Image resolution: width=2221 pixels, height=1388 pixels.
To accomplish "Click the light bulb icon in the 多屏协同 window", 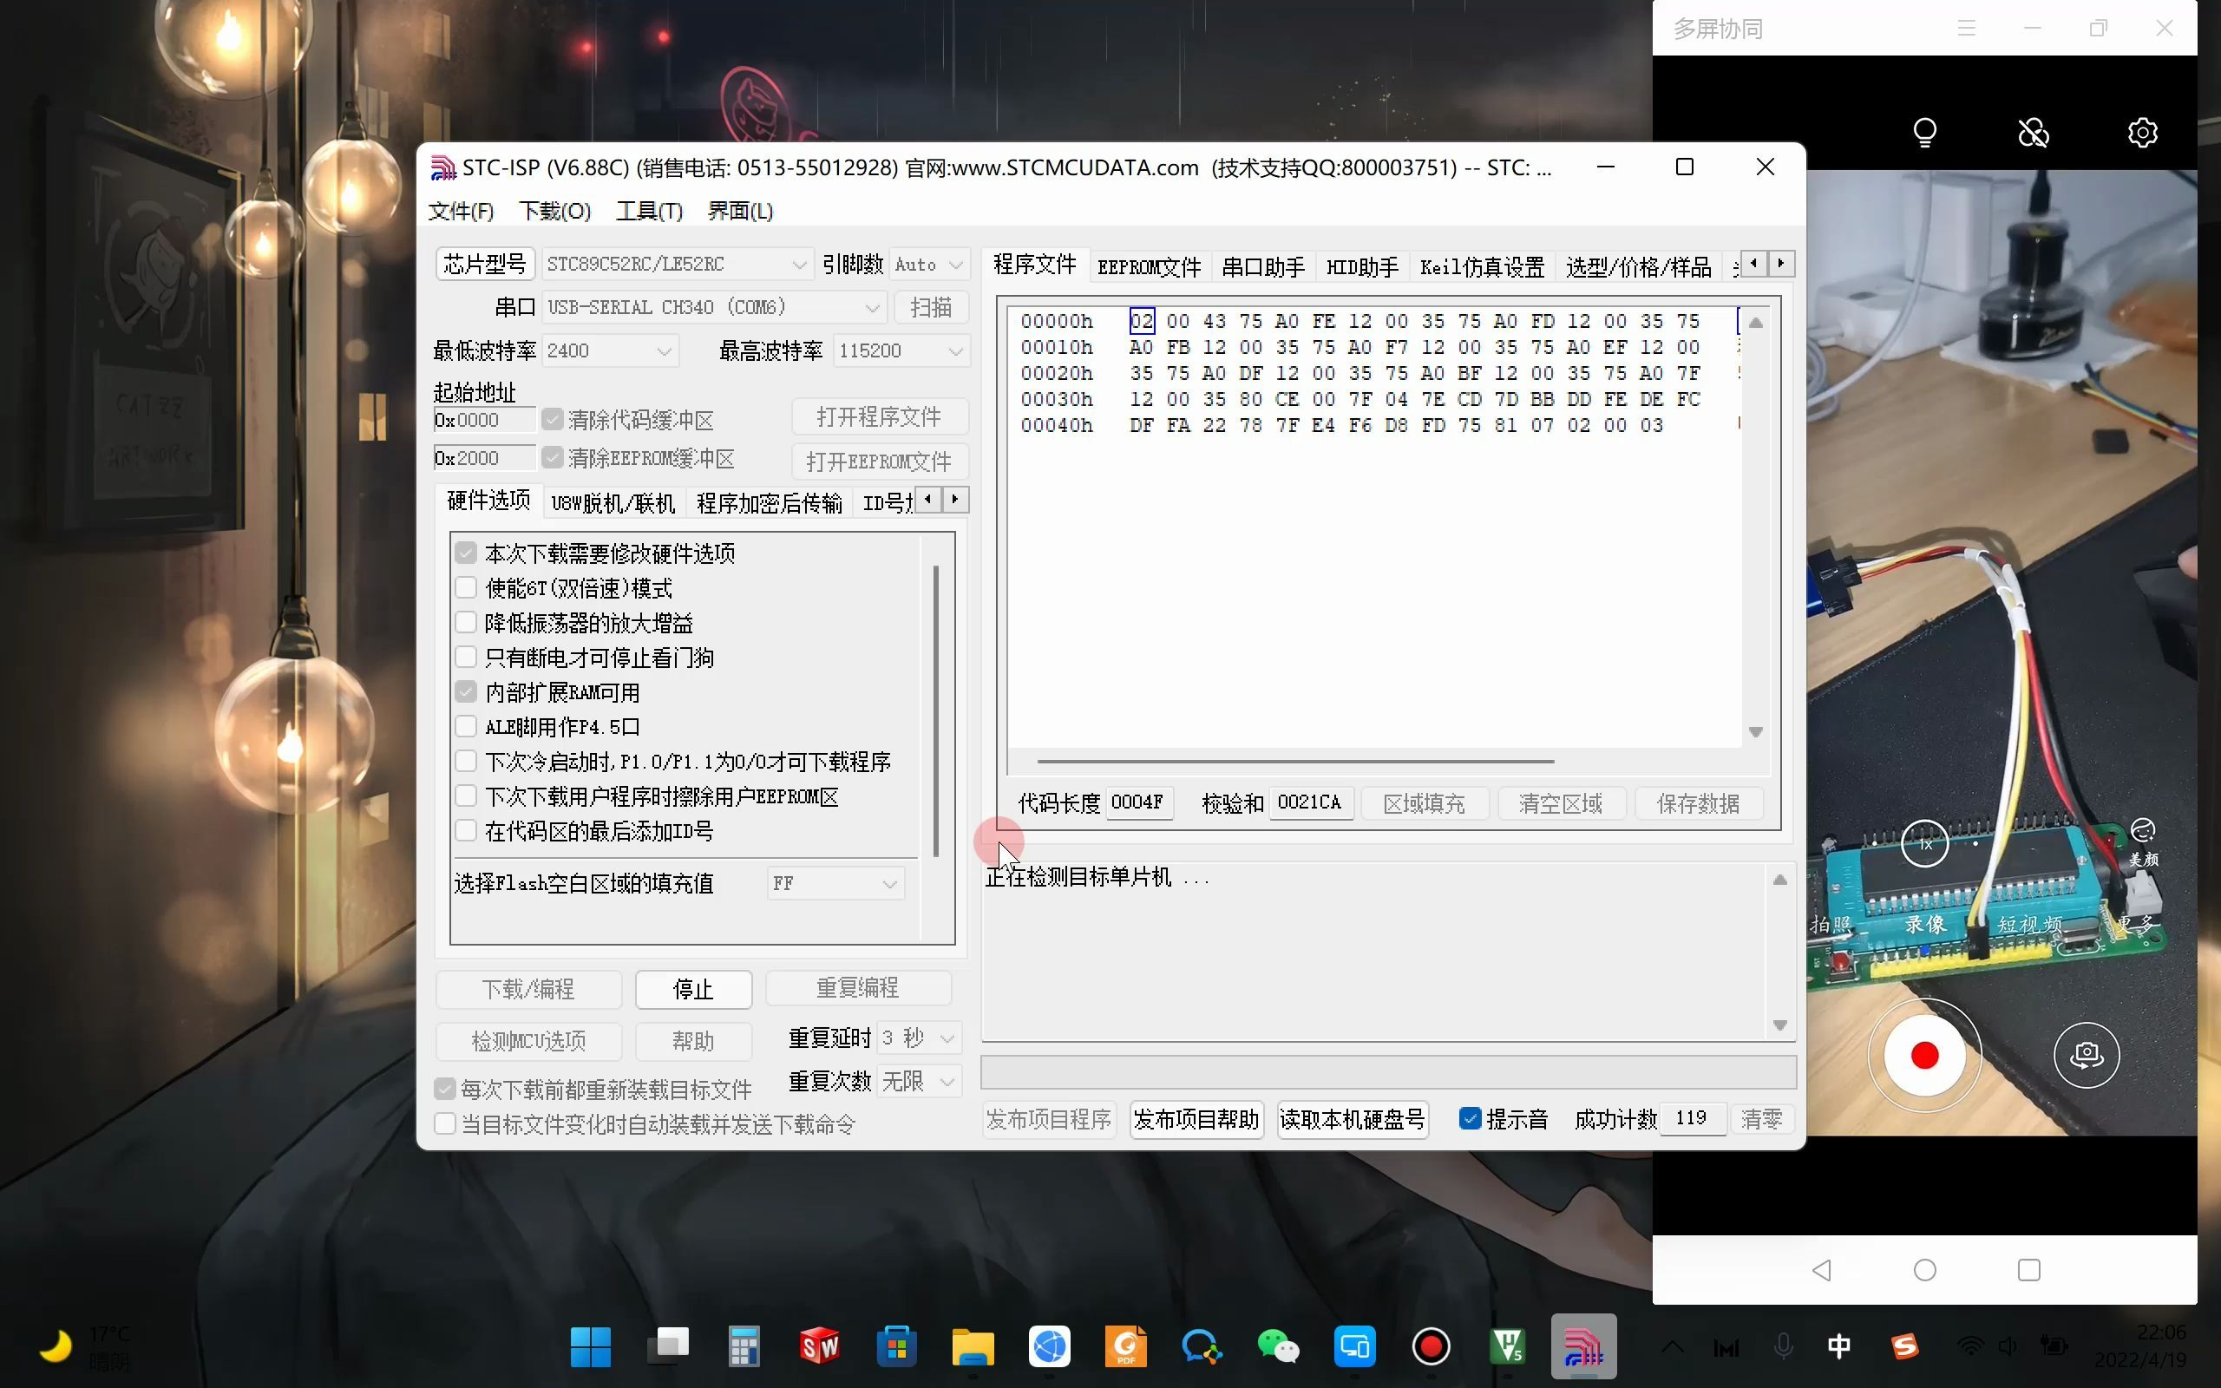I will coord(1924,133).
